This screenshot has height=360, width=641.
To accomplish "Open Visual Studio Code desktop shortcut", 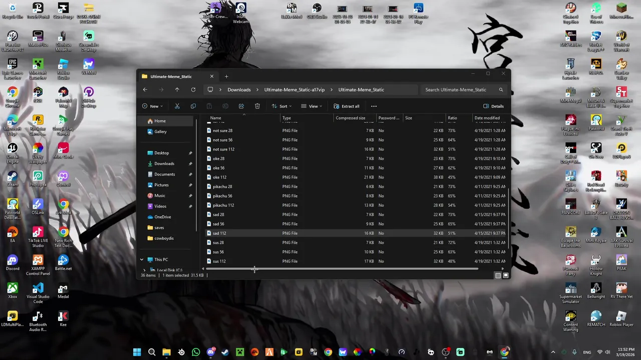I will (x=38, y=293).
